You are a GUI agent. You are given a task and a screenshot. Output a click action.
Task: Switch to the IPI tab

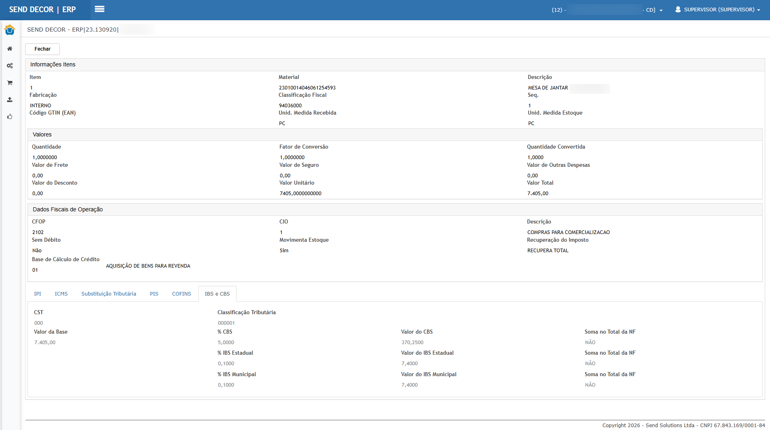[x=38, y=294]
